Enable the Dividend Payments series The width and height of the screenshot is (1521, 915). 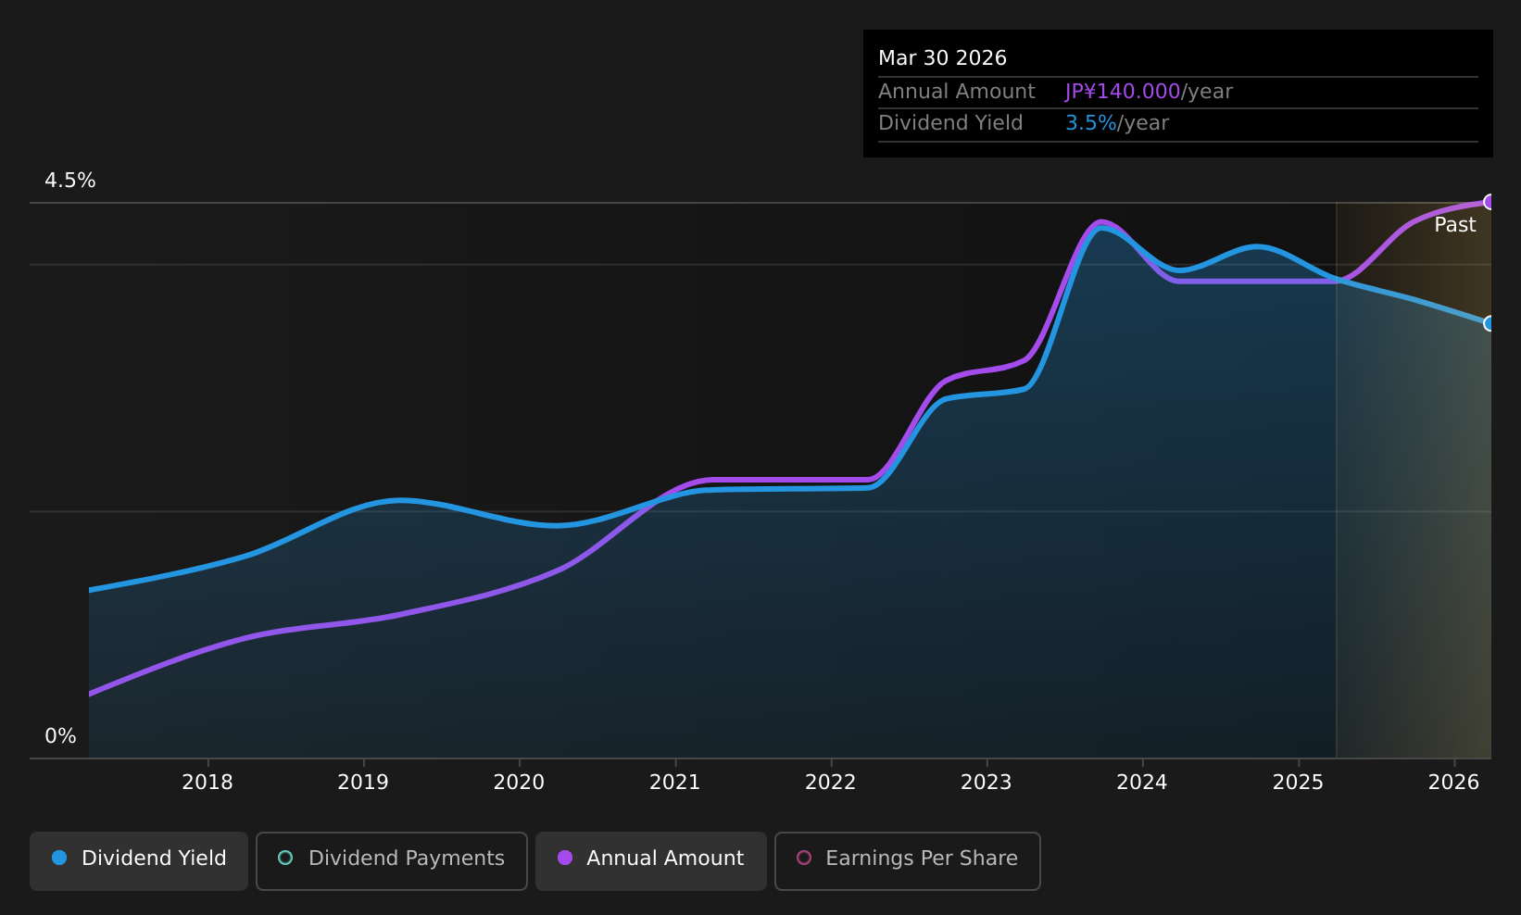[x=392, y=861]
